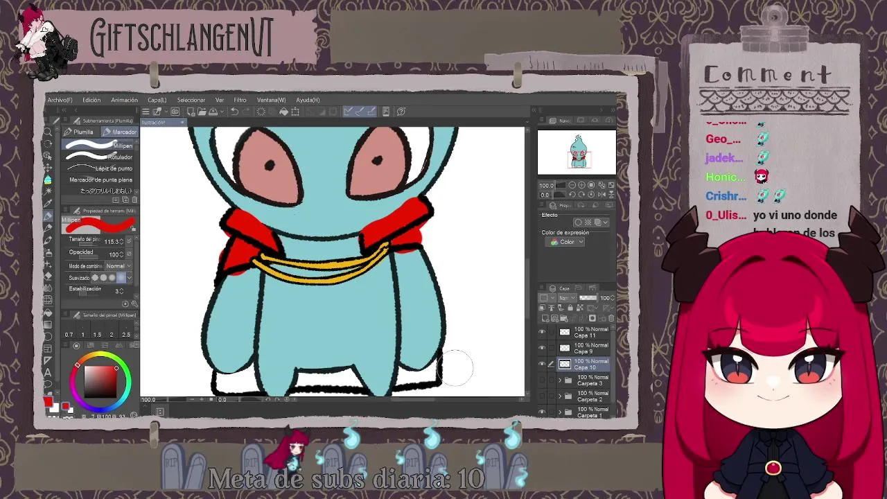Viewport: 887px width, 499px height.
Task: Select the Eraser tool
Action: pyautogui.click(x=48, y=276)
